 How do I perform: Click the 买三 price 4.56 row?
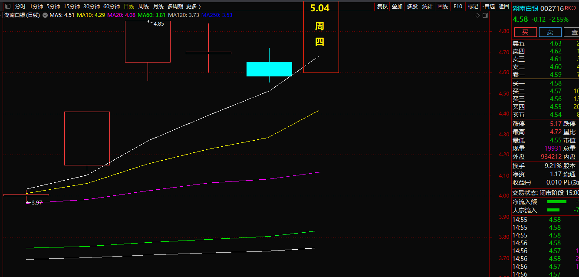(546, 99)
